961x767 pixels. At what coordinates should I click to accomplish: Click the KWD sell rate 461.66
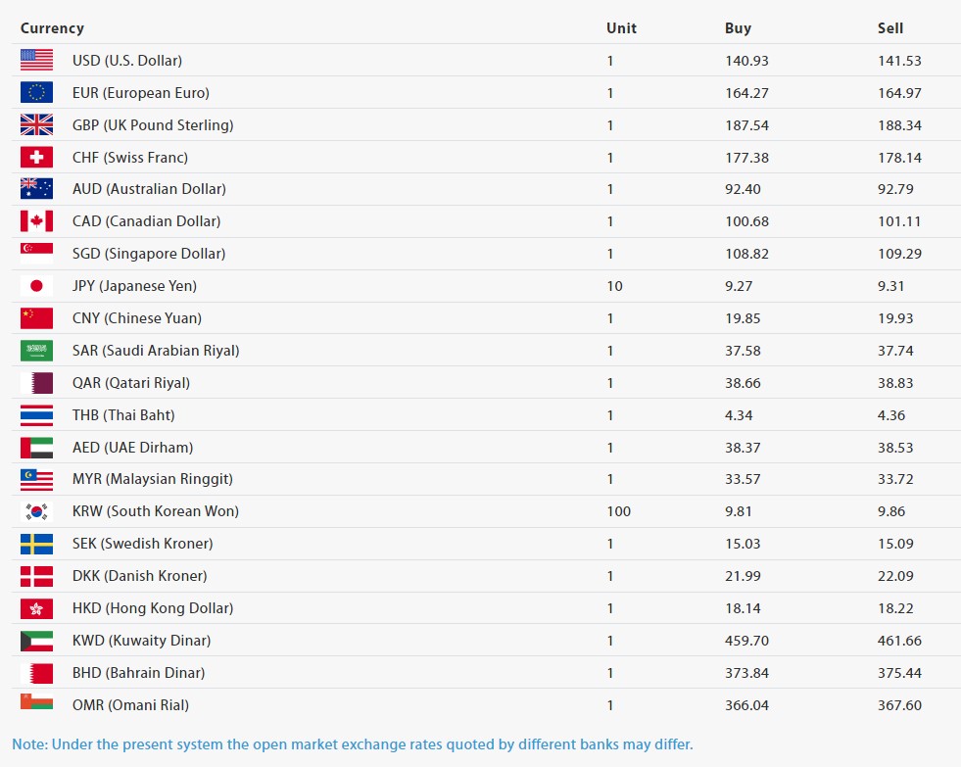(899, 641)
